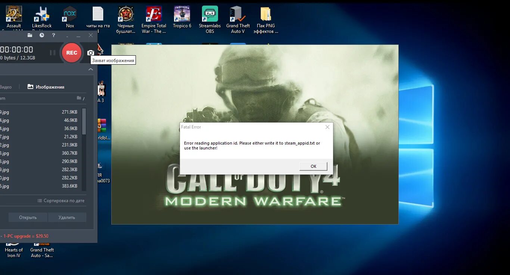
Task: Select the file row sized 46.9KB
Action: 41,120
